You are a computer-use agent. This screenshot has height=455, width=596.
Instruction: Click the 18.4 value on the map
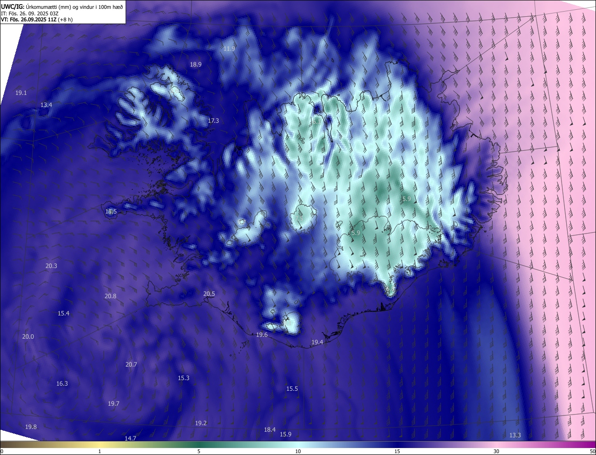point(270,430)
